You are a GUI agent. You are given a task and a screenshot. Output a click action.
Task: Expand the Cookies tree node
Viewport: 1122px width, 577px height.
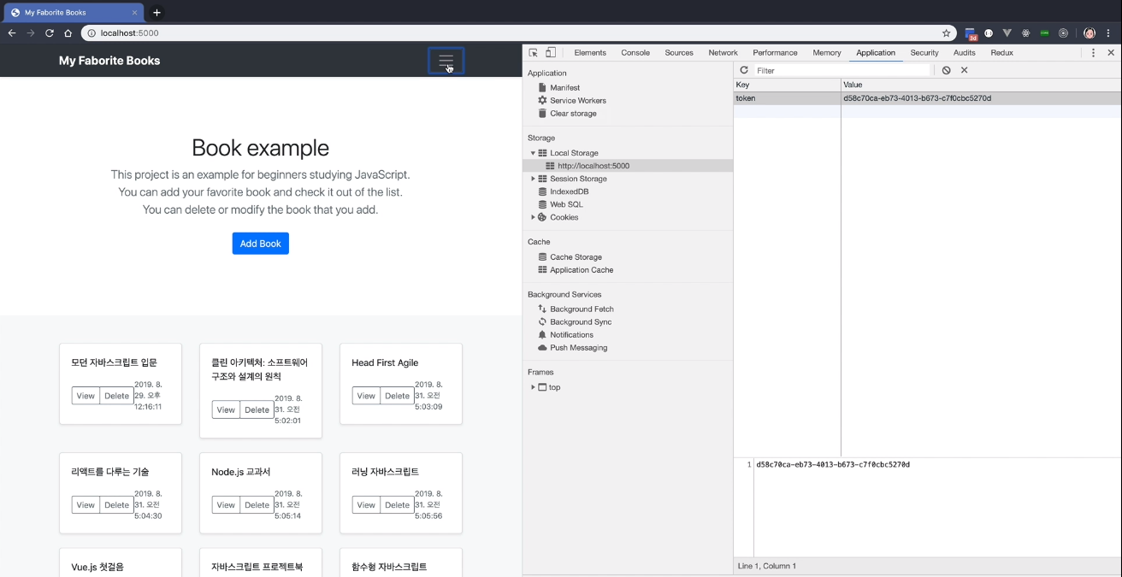[x=533, y=217]
